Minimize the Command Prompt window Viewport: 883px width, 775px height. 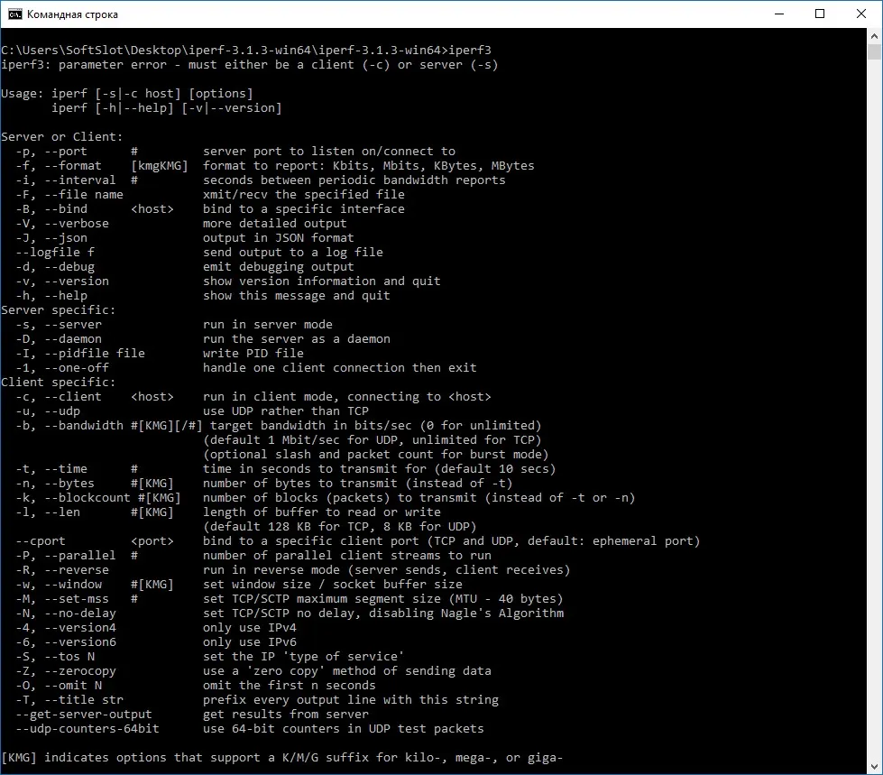click(779, 14)
